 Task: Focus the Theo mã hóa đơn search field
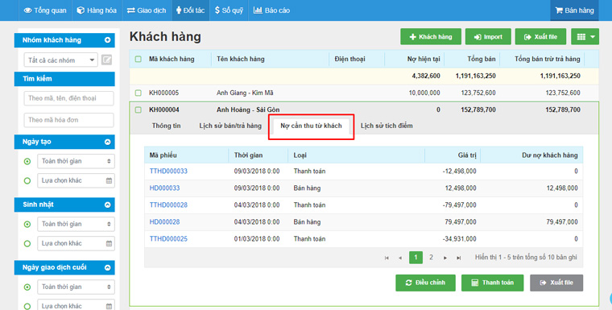pyautogui.click(x=68, y=120)
